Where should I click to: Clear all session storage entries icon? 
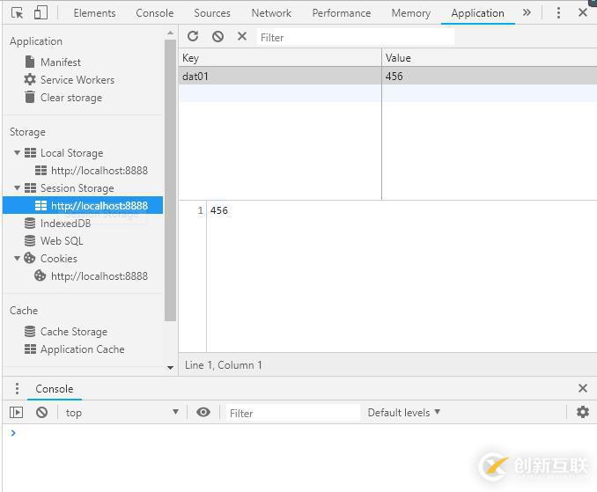point(217,37)
